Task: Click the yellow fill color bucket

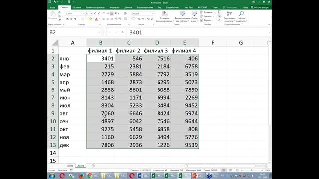Action: click(90, 19)
